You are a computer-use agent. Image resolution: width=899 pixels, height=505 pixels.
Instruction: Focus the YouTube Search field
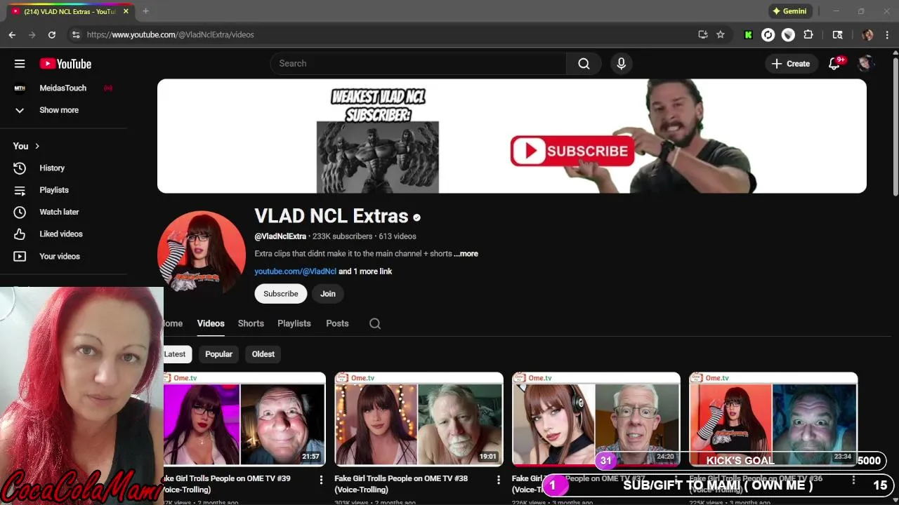coord(418,64)
